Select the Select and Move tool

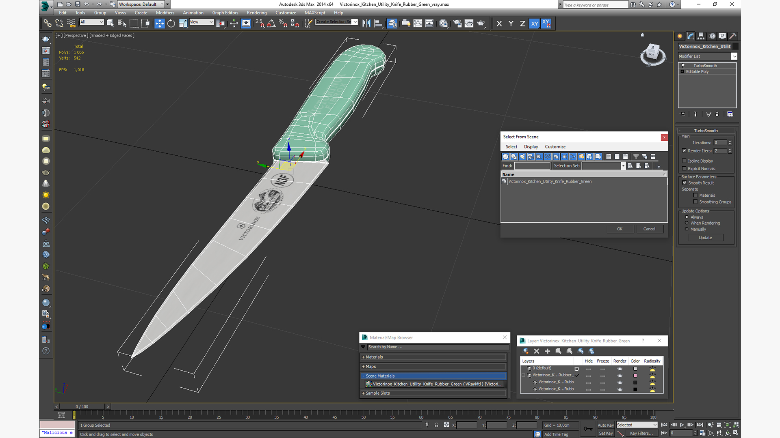click(x=159, y=24)
